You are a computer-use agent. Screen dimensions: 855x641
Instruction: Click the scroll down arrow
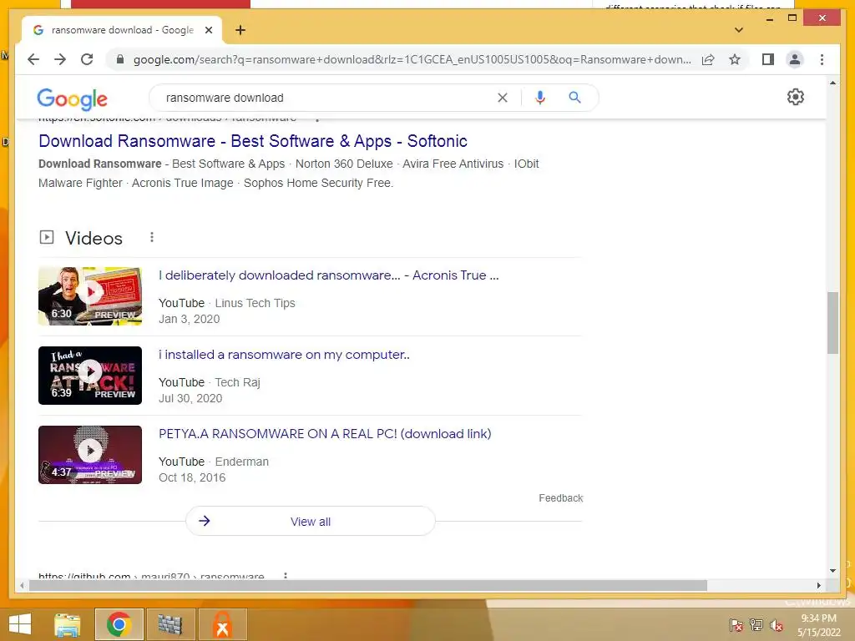tap(832, 571)
